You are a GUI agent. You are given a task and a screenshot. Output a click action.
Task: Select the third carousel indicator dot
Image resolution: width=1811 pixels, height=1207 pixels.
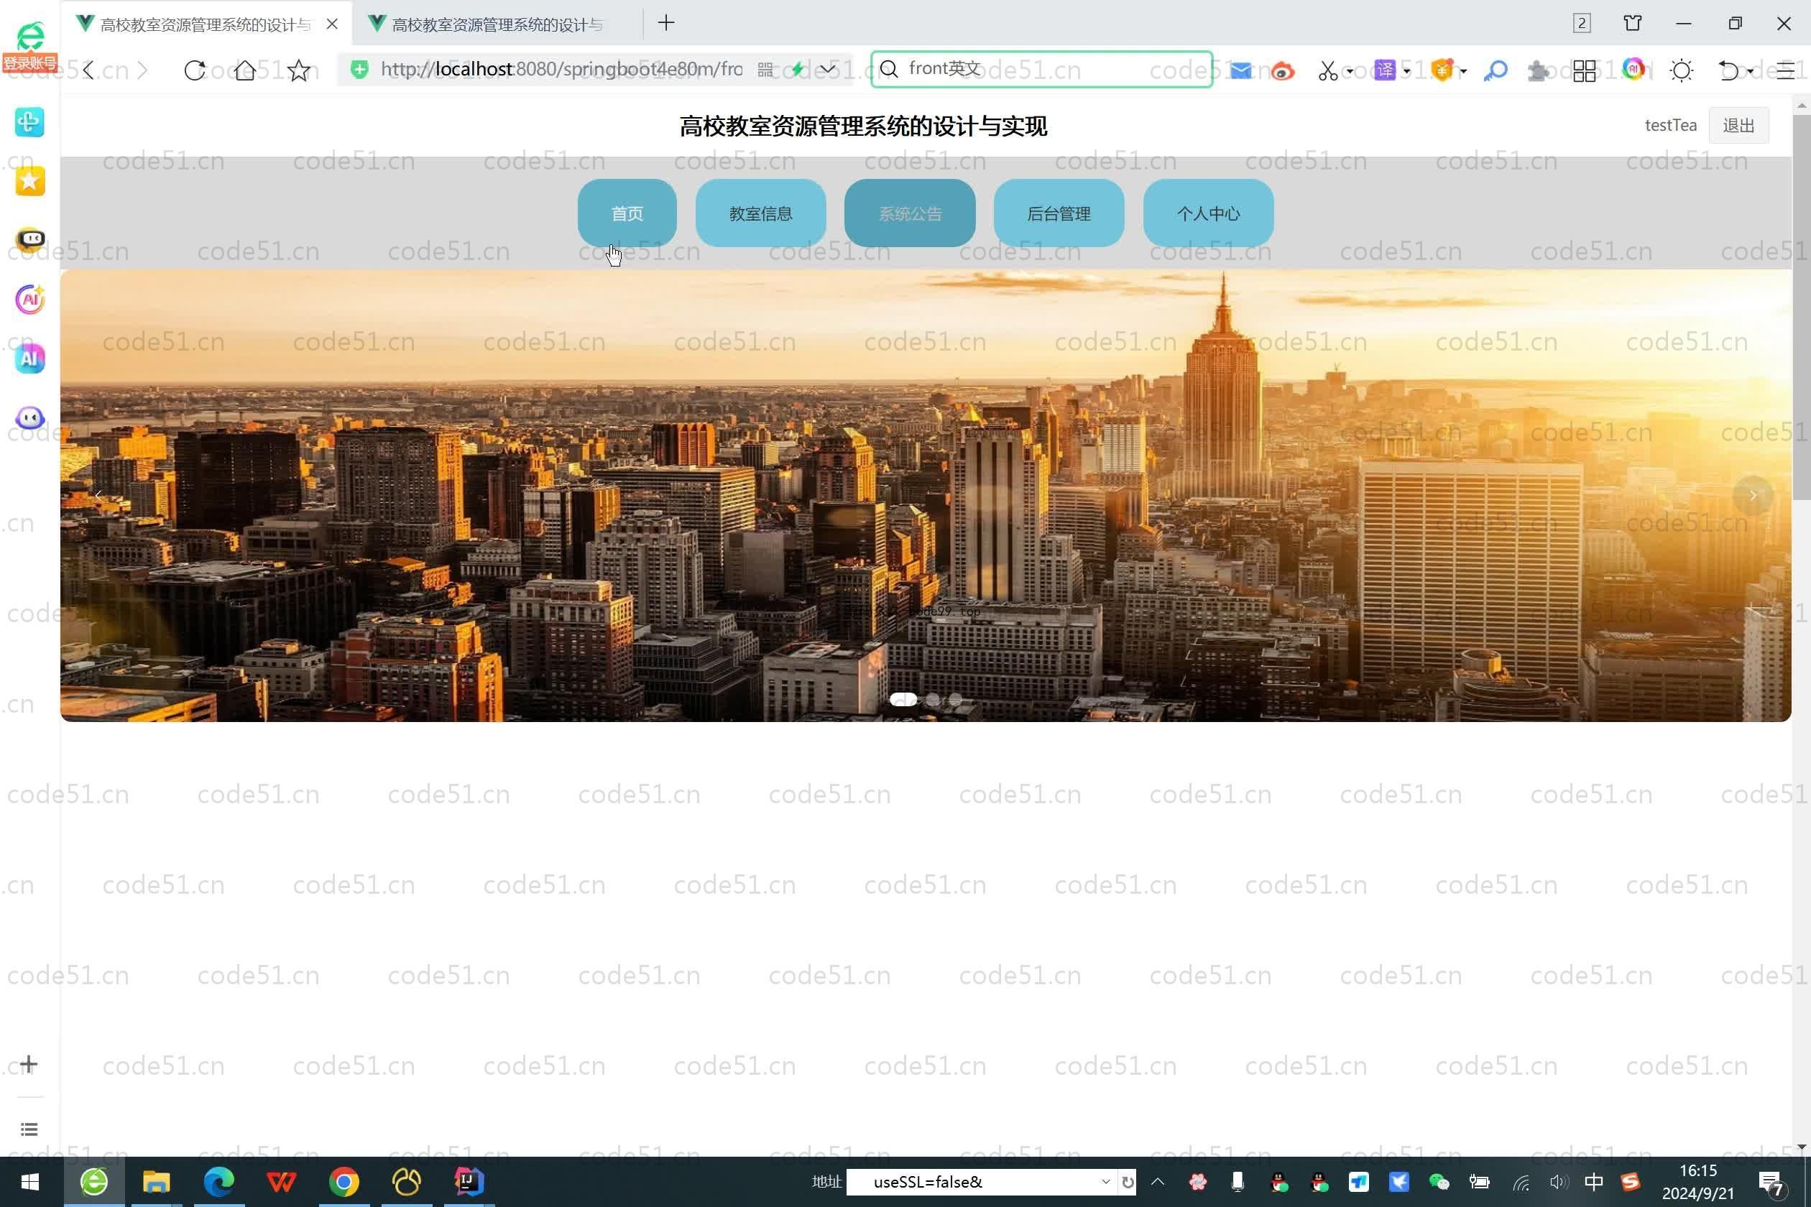click(x=956, y=699)
